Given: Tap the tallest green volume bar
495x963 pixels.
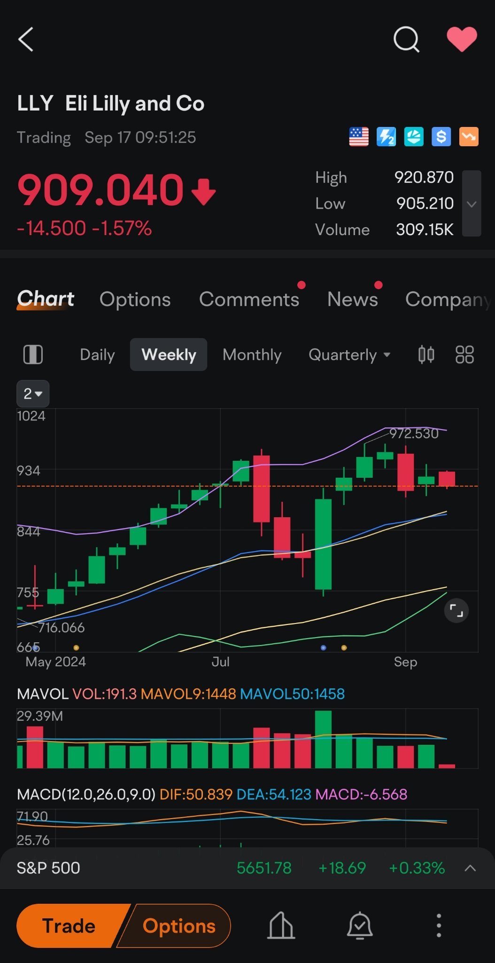Looking at the screenshot, I should (323, 739).
